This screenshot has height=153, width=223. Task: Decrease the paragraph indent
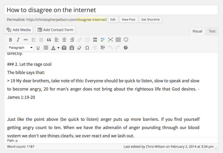95,48
